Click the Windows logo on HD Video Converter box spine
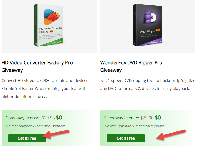The width and height of the screenshot is (197, 147). point(36,44)
